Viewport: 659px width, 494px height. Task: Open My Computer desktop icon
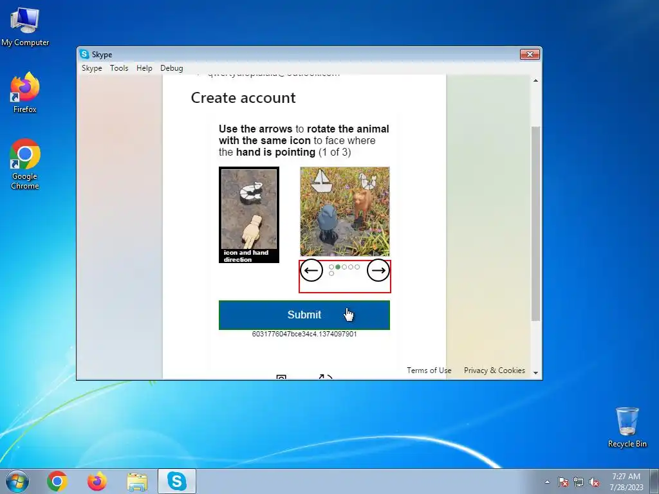point(25,26)
